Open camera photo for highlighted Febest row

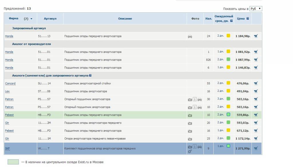[190, 115]
